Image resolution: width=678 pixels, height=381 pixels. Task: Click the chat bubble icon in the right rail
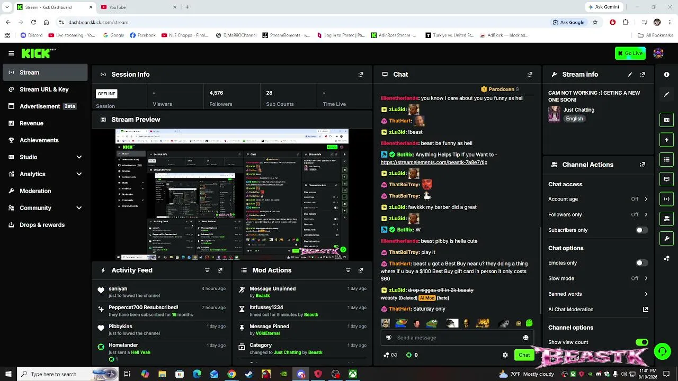[666, 179]
